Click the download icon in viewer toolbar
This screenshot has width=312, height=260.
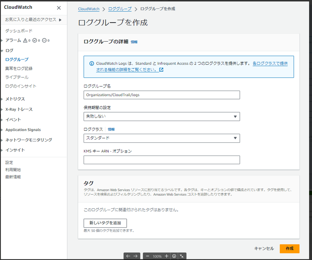[174, 256]
